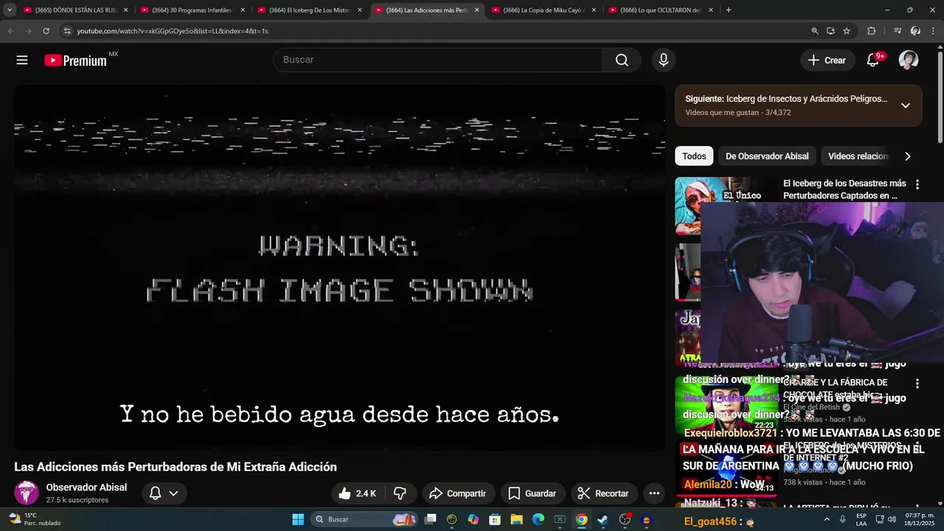944x531 pixels.
Task: View site information icon in address bar
Action: pos(67,31)
